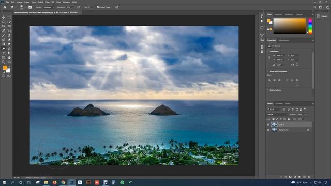Open the layer Fill dropdown
Screen dimensions: 331x186
304,119
